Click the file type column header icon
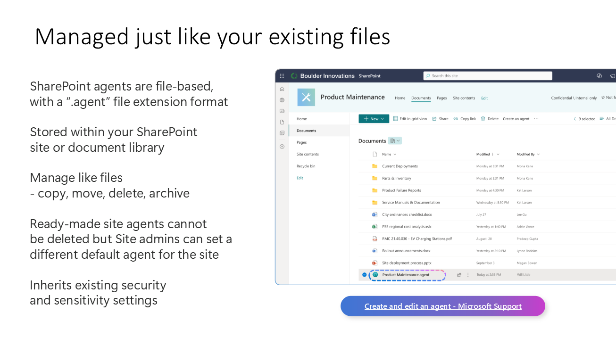The height and width of the screenshot is (346, 616). [x=375, y=154]
